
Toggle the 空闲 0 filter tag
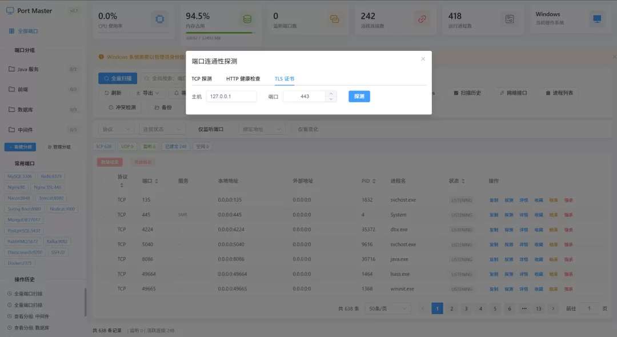coord(203,146)
